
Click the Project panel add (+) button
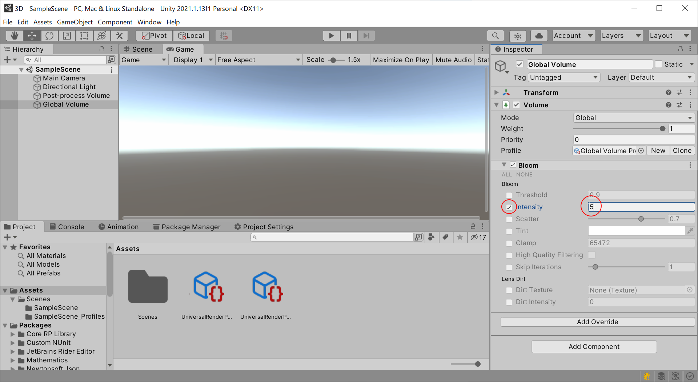(x=10, y=237)
